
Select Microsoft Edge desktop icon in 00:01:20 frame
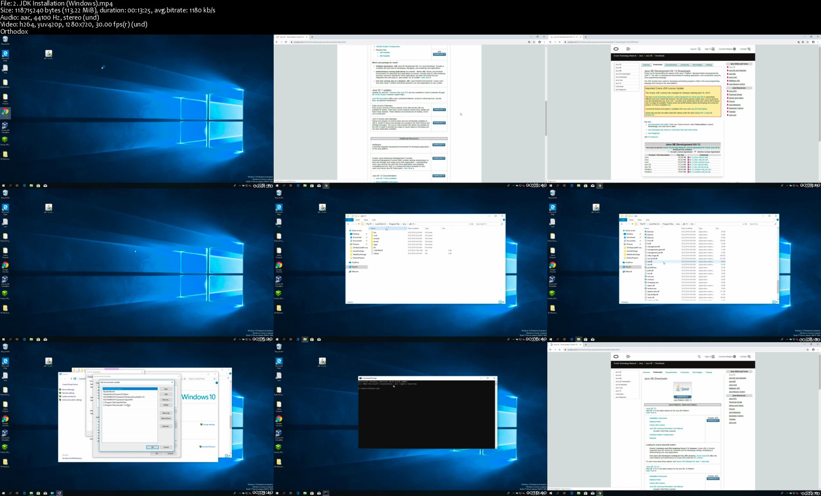click(x=5, y=55)
